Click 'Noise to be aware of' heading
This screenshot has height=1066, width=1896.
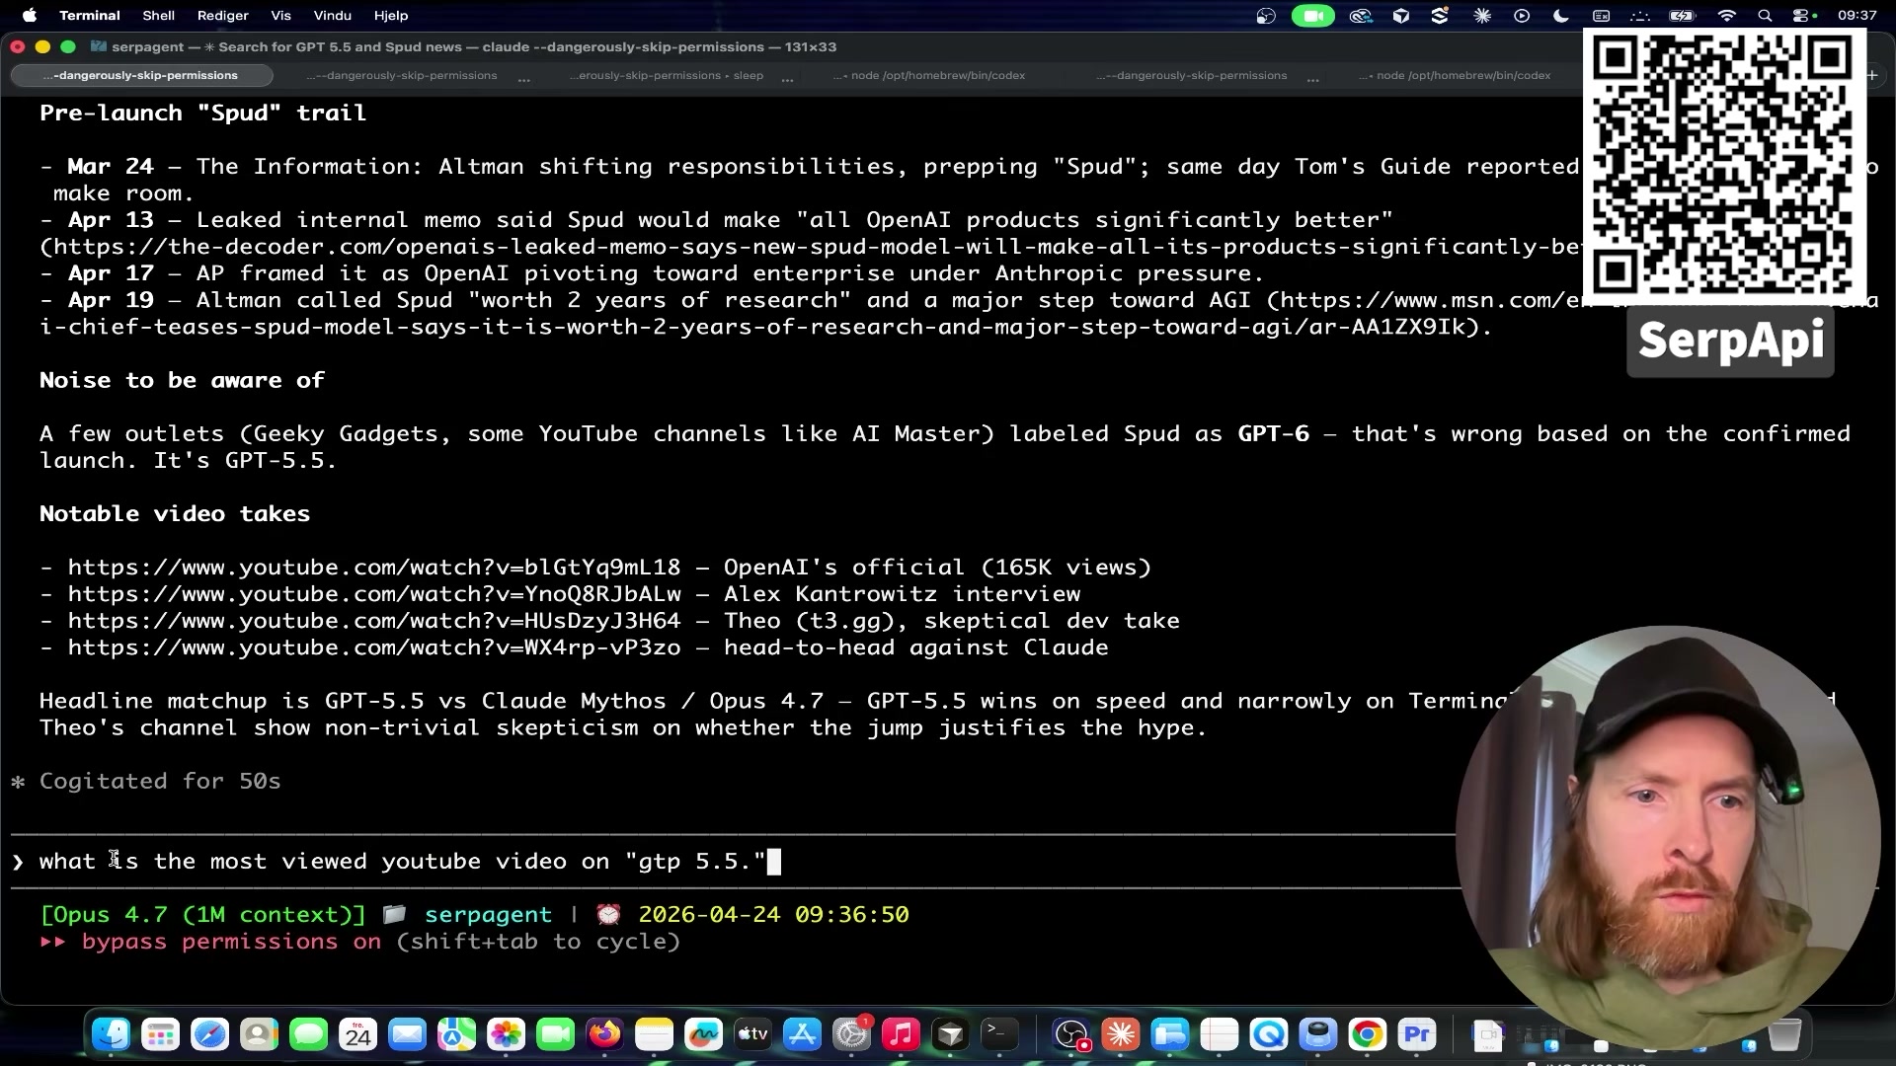point(182,381)
